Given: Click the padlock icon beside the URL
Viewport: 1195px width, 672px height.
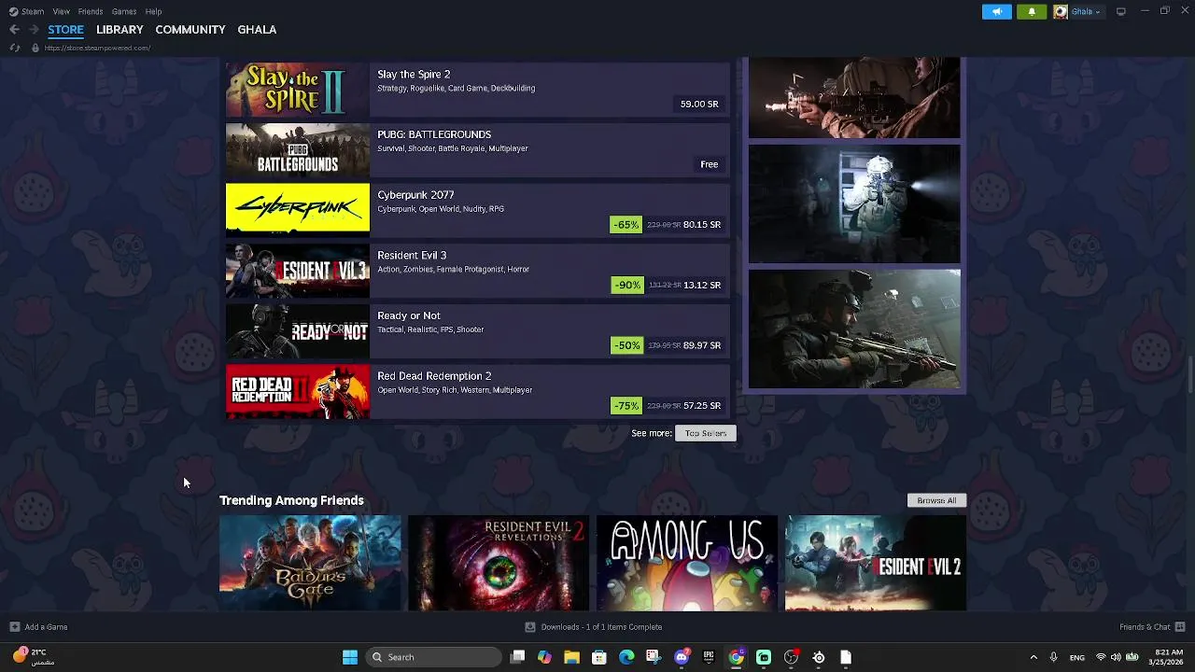Looking at the screenshot, I should [x=35, y=48].
